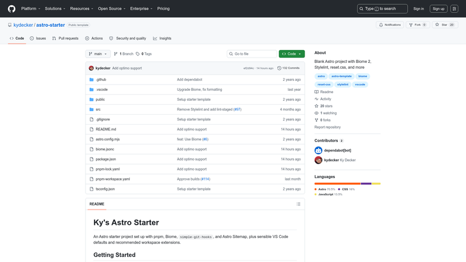Expand the Solutions menu
The height and width of the screenshot is (262, 466).
coord(55,9)
